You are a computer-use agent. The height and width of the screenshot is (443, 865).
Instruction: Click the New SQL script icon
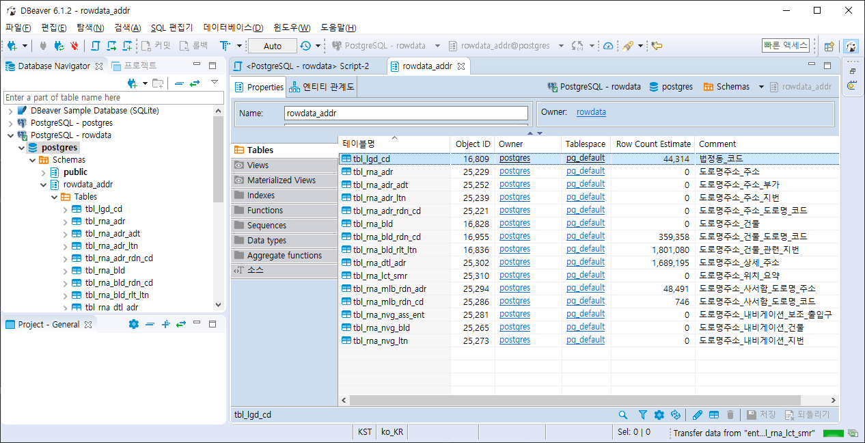pyautogui.click(x=127, y=46)
